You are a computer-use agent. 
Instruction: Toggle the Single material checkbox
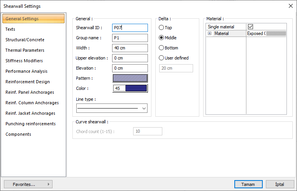click(x=250, y=27)
